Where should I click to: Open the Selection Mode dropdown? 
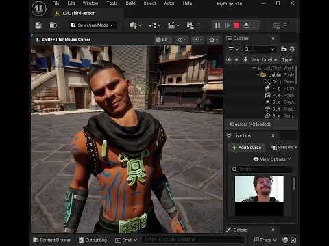[x=92, y=25]
